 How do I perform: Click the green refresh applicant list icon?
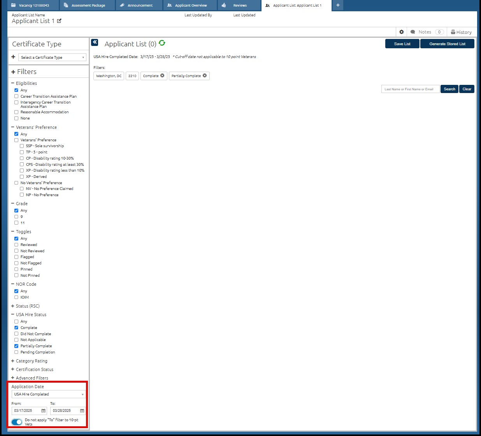point(162,43)
